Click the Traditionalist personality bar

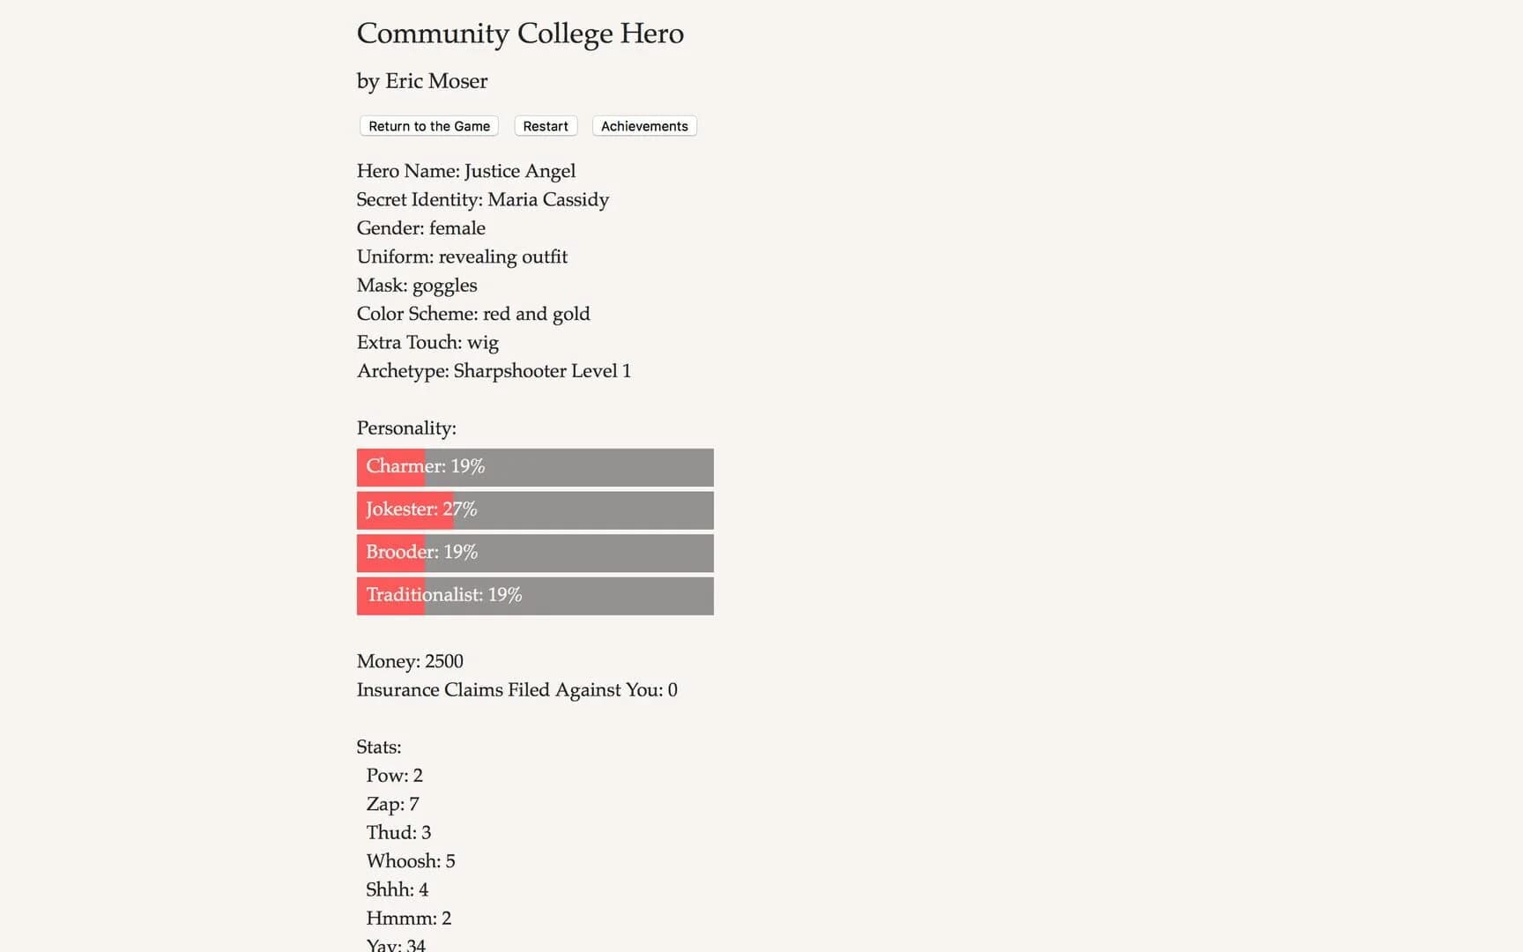534,595
